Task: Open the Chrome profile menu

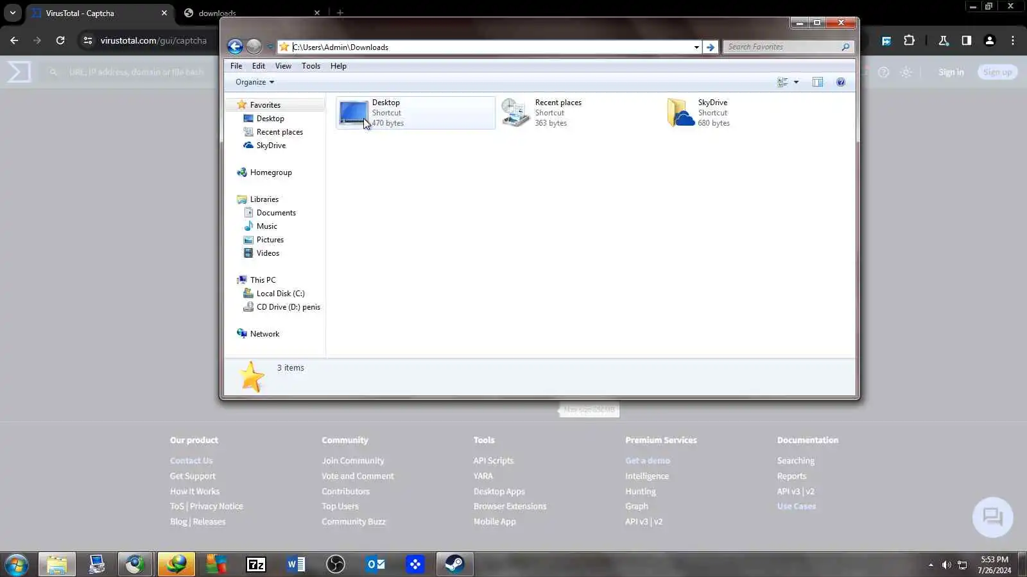Action: click(x=990, y=40)
